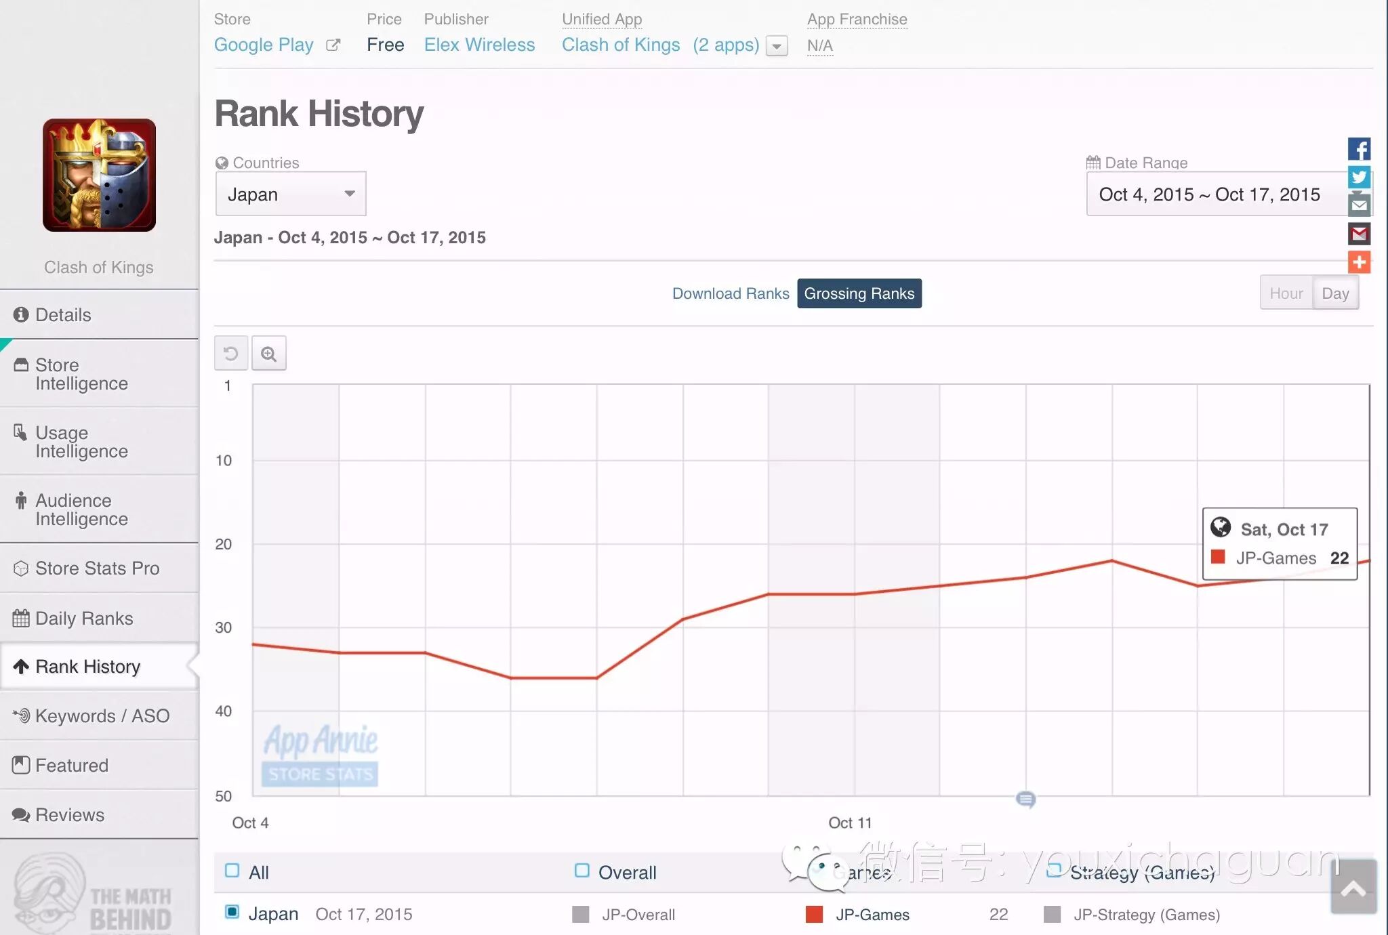The height and width of the screenshot is (935, 1388).
Task: Share page via Twitter icon
Action: coord(1359,178)
